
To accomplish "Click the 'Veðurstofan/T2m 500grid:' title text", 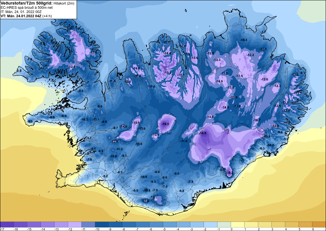I will (27, 3).
